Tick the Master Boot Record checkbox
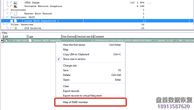 (12, 13)
